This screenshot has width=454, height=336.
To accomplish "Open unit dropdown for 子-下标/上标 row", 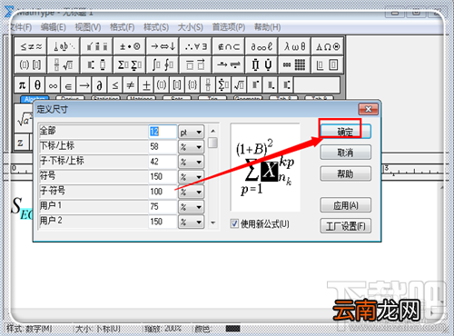I will [191, 162].
